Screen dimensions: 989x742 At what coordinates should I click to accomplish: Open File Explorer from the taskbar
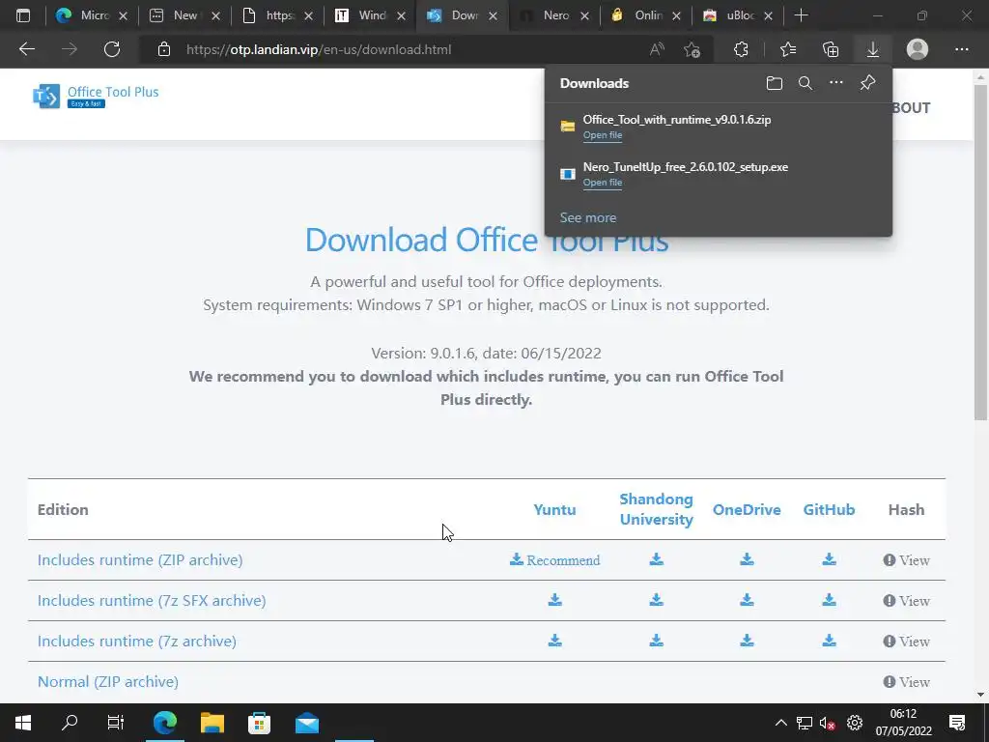pos(212,723)
